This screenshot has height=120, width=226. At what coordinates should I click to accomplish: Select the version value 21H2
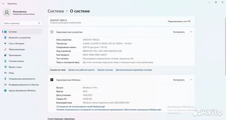[85, 91]
